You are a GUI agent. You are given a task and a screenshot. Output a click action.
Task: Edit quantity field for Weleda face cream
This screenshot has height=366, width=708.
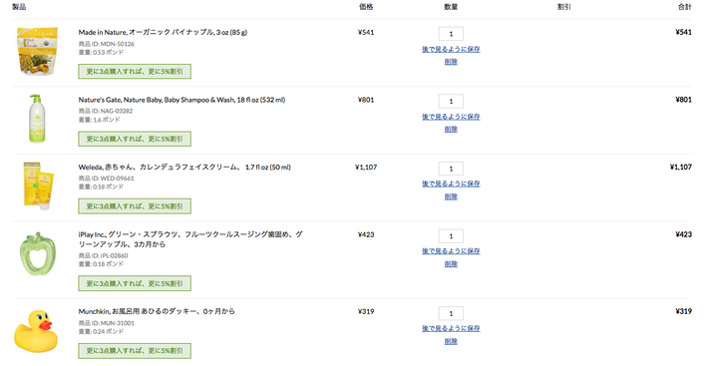click(x=451, y=169)
